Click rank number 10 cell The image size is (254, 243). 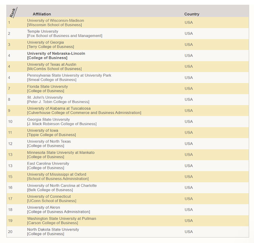(x=10, y=122)
